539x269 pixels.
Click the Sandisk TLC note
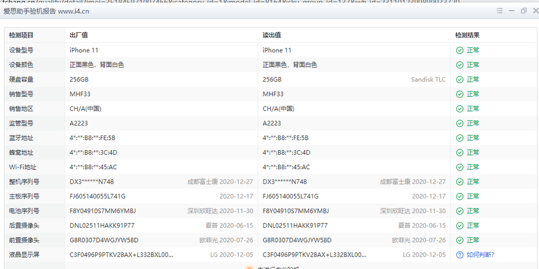(x=428, y=80)
